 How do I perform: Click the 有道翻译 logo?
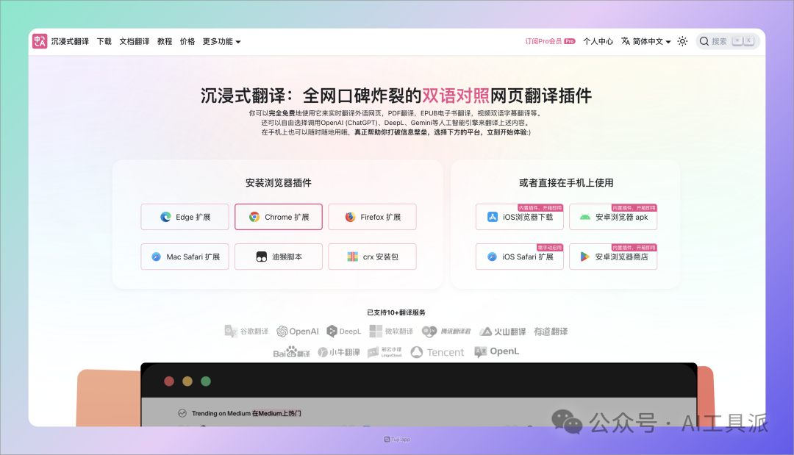tap(551, 331)
